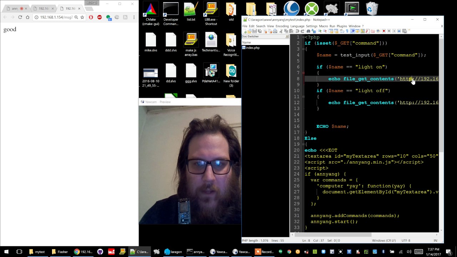Collapse fold marker on code line 3

pos(303,49)
